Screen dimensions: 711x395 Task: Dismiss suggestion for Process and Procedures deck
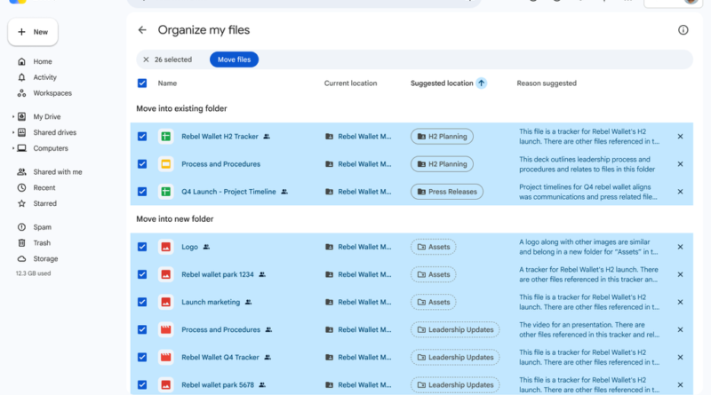click(x=680, y=164)
